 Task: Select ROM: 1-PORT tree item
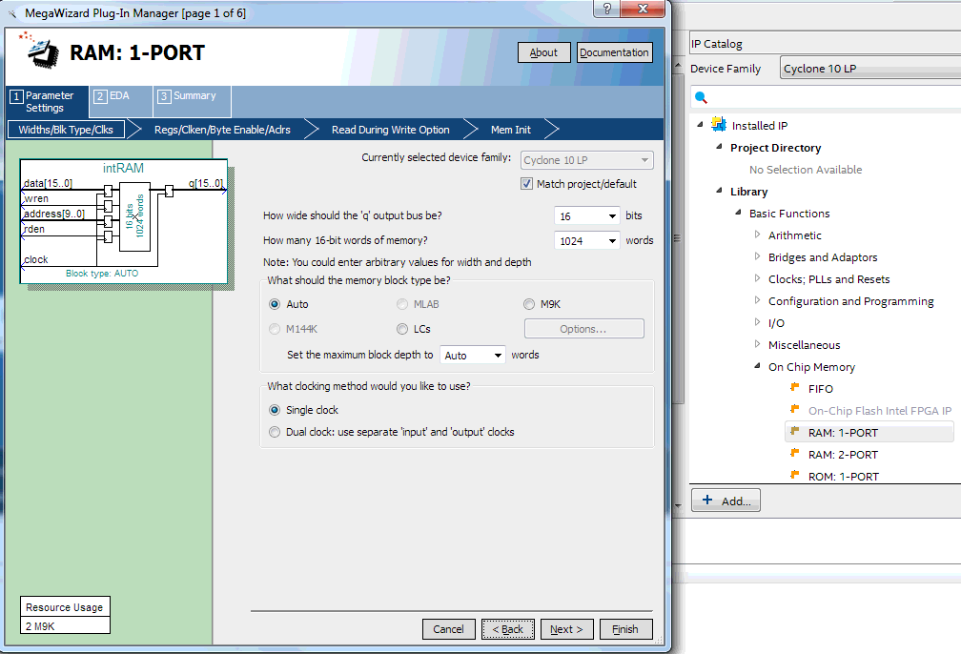(x=844, y=477)
